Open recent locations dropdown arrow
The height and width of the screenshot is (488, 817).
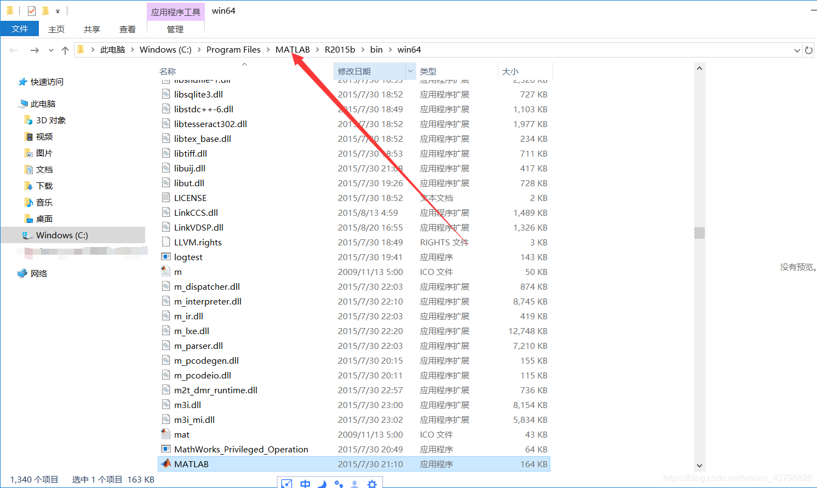coord(51,50)
